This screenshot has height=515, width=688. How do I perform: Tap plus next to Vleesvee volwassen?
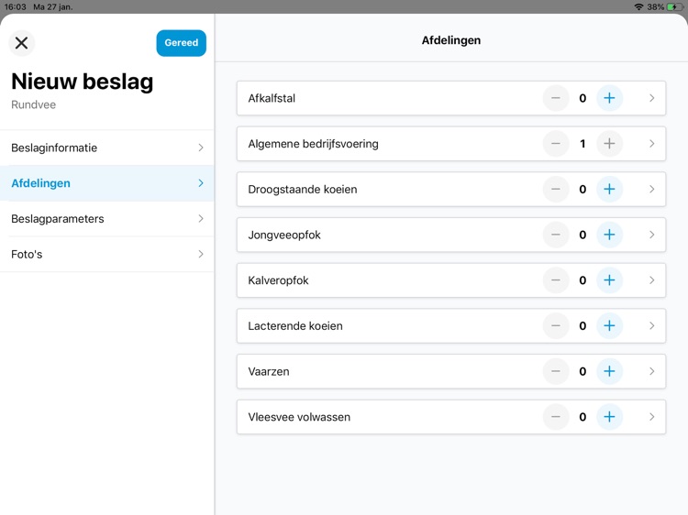[609, 417]
